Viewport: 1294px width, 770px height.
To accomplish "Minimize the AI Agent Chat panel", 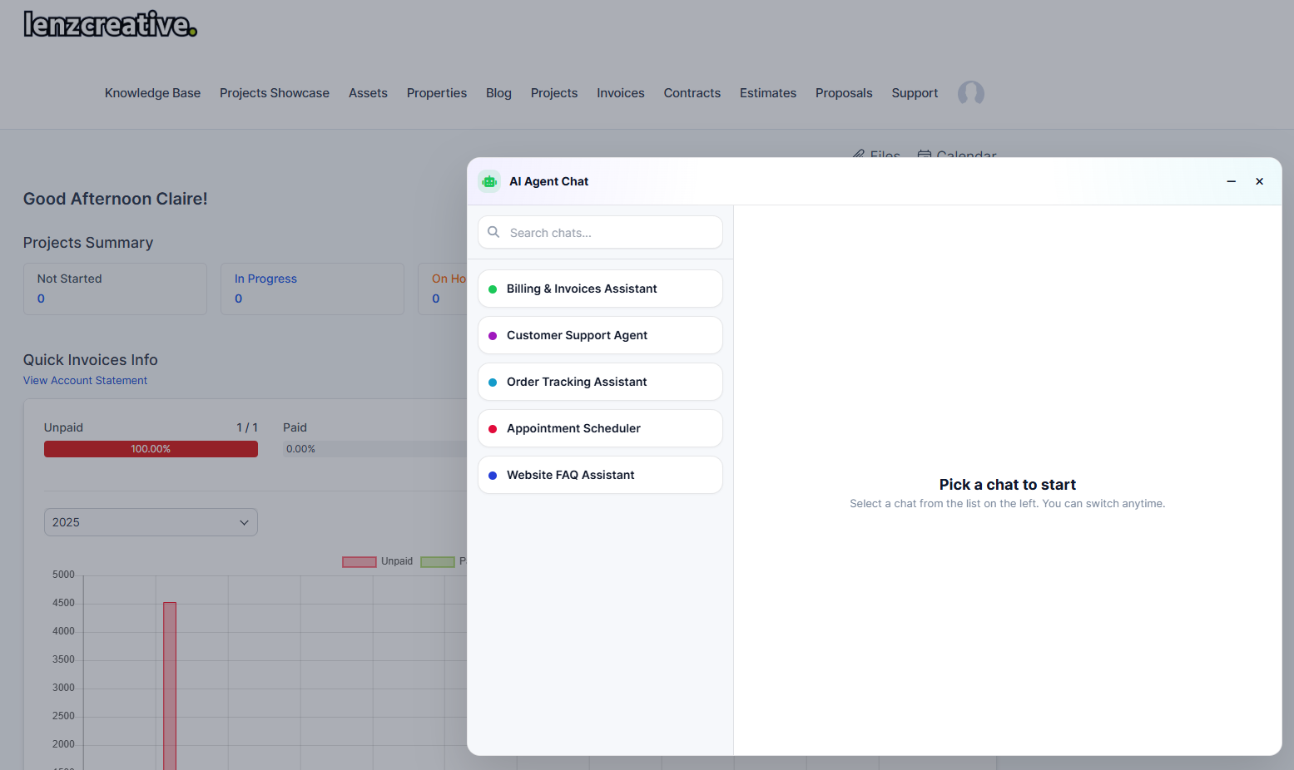I will pyautogui.click(x=1232, y=181).
